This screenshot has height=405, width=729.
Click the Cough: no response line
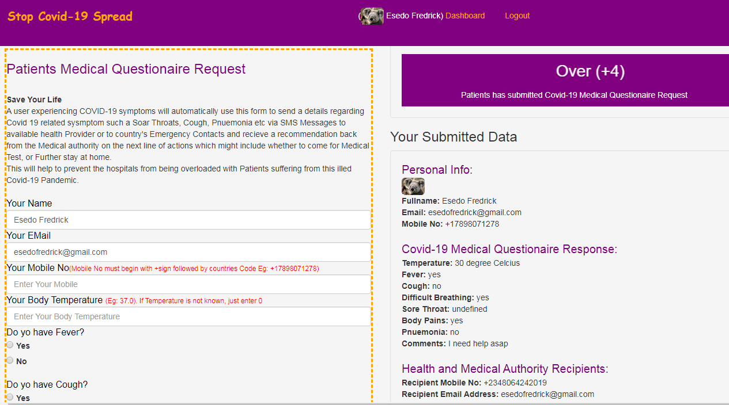coord(422,286)
